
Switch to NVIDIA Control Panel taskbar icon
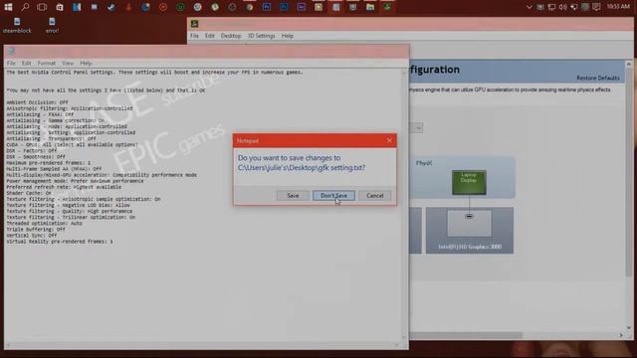coord(387,7)
